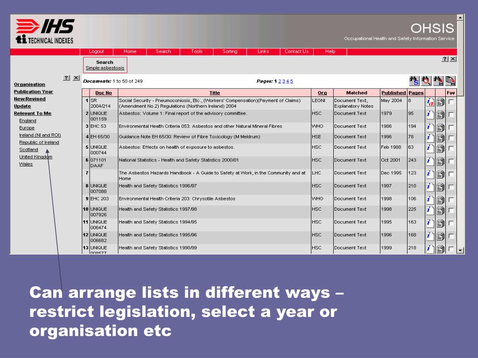Screen dimensions: 478x358
Task: Open document pages icon for EH 65/30
Action: tap(440, 138)
